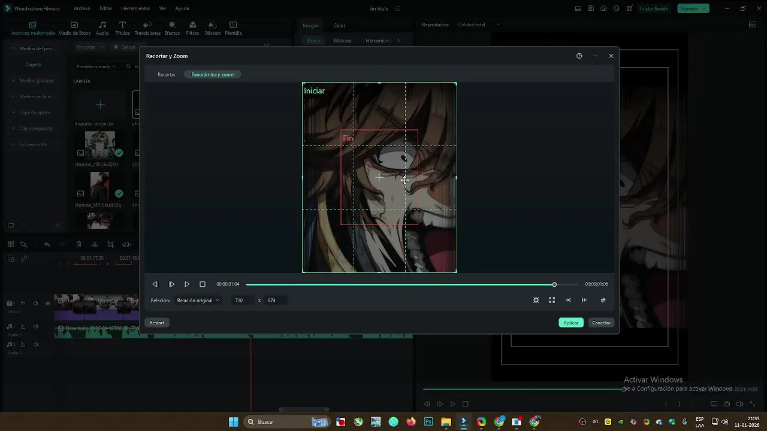Click the Grabar button
This screenshot has width=767, height=431.
point(125,47)
